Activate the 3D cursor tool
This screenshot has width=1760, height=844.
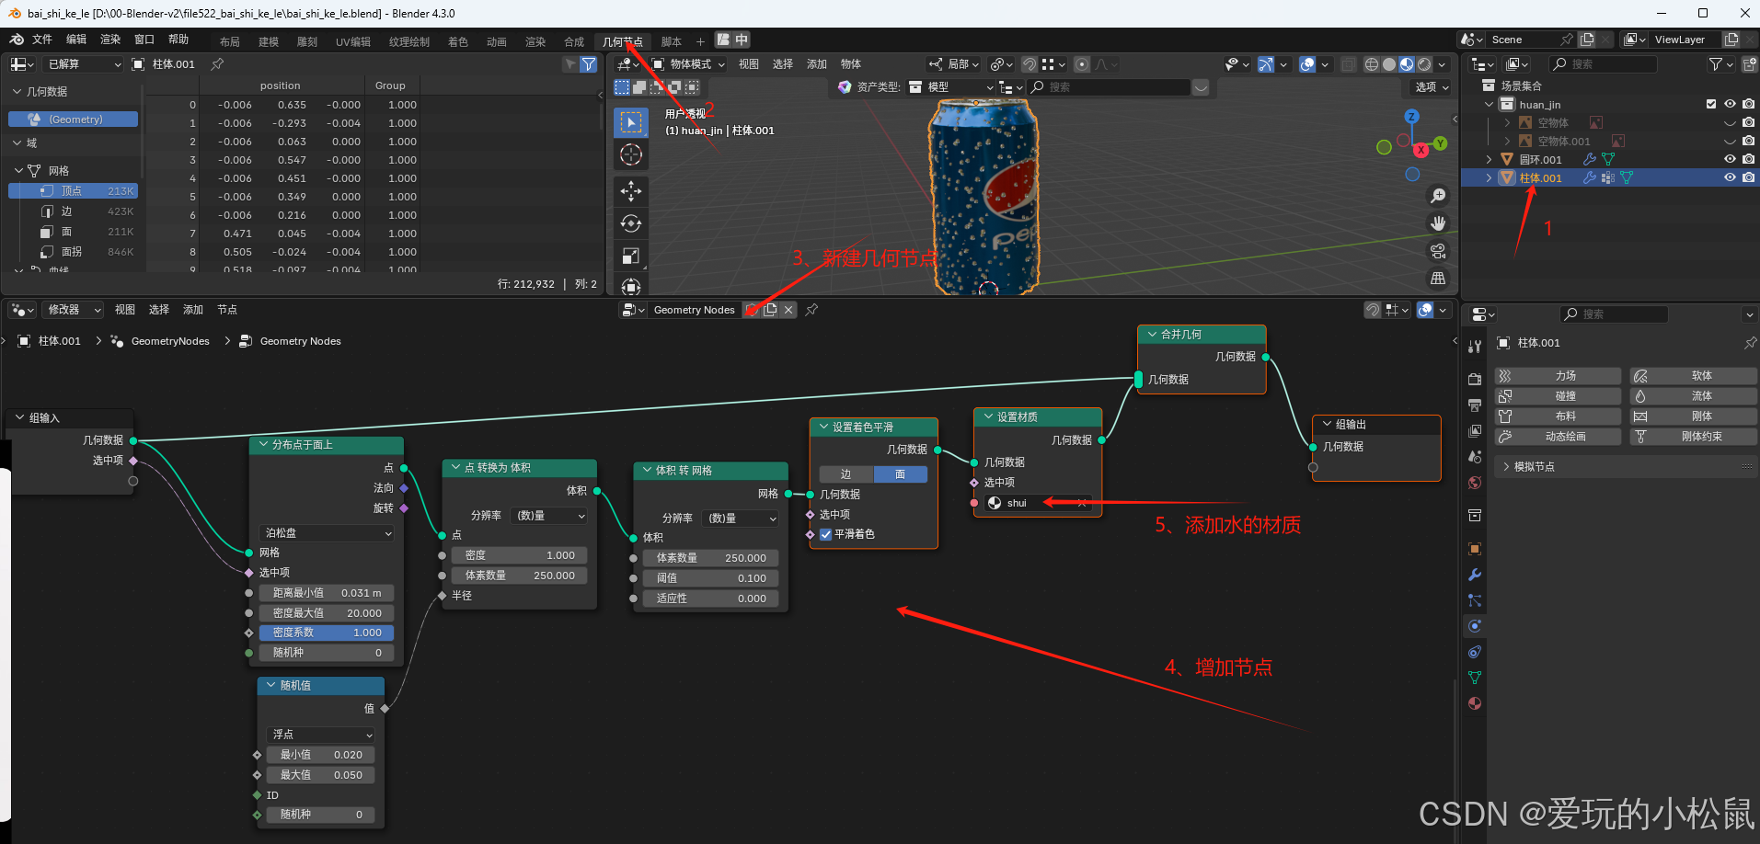(631, 154)
